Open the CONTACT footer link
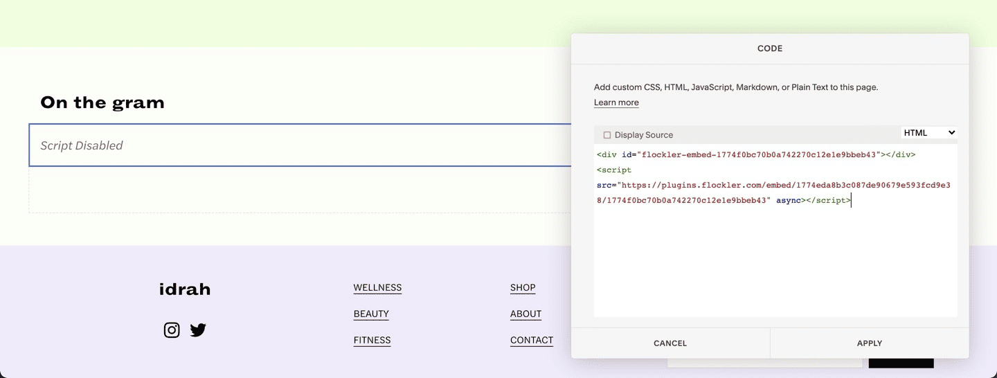The height and width of the screenshot is (378, 997). (532, 341)
